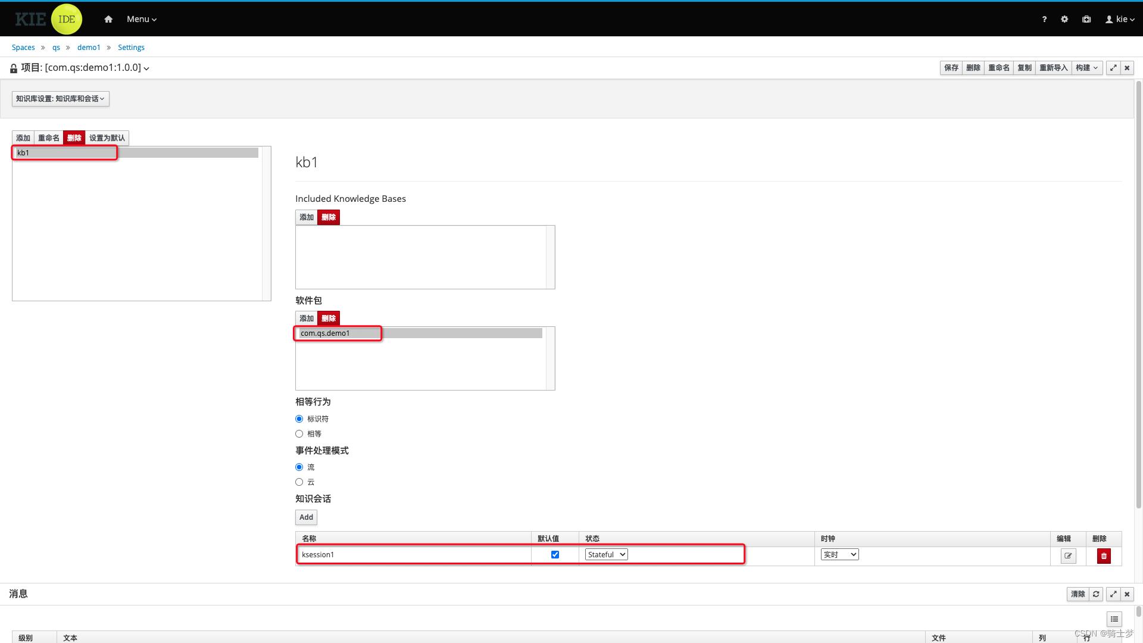Click 重命名 above the knowledge base list
1143x643 pixels.
point(49,138)
